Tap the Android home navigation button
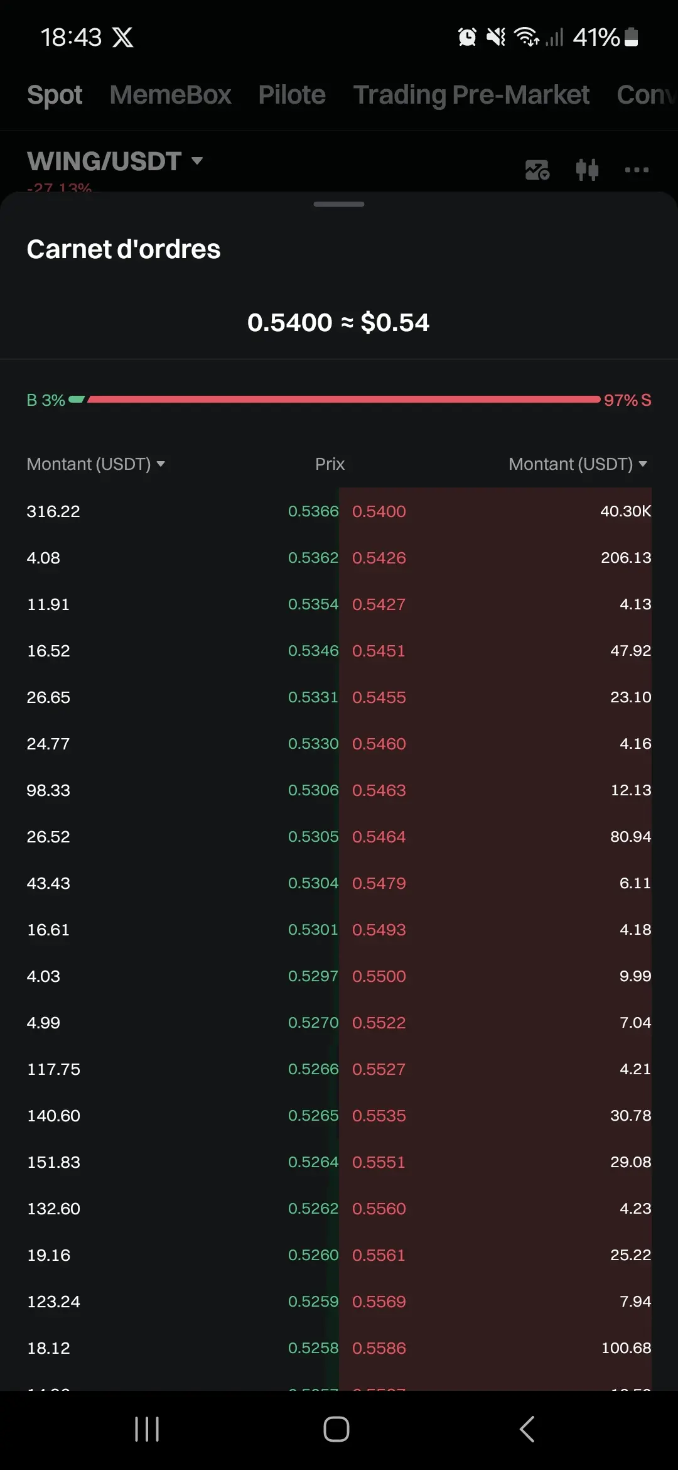The image size is (678, 1470). [336, 1429]
